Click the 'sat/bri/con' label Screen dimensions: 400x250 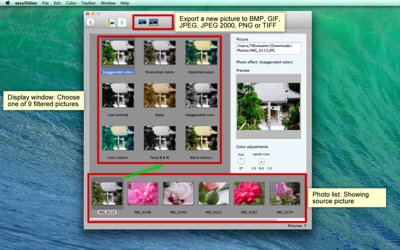coord(261,154)
